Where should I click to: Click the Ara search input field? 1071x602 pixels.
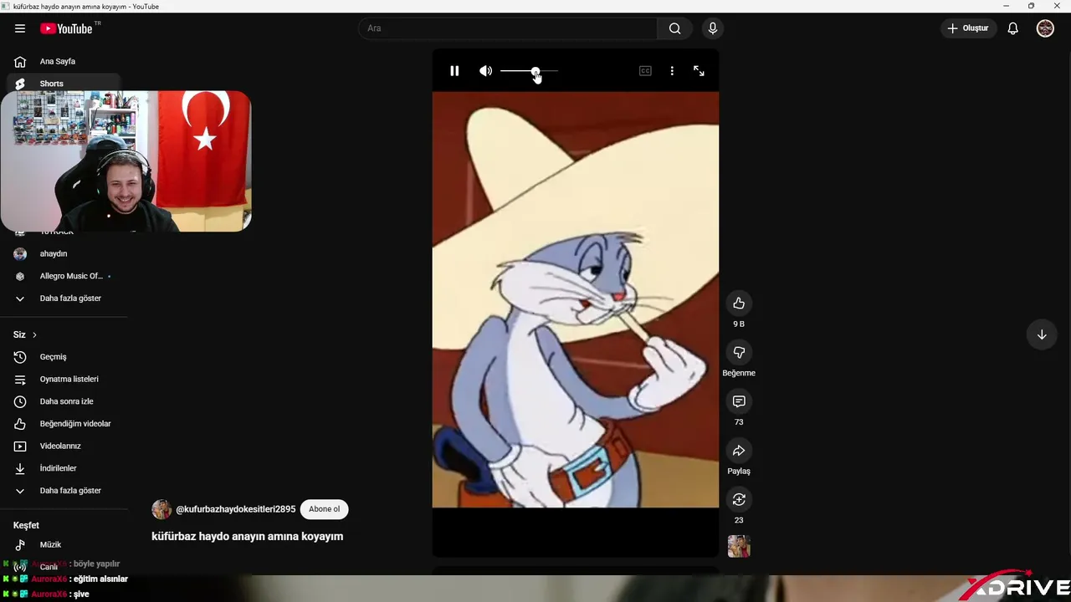click(508, 28)
